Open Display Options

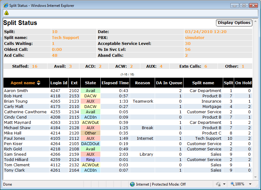click(234, 23)
